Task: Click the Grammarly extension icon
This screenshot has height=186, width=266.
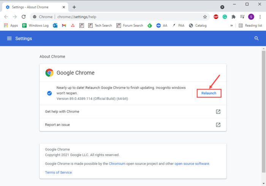Action: point(225,17)
